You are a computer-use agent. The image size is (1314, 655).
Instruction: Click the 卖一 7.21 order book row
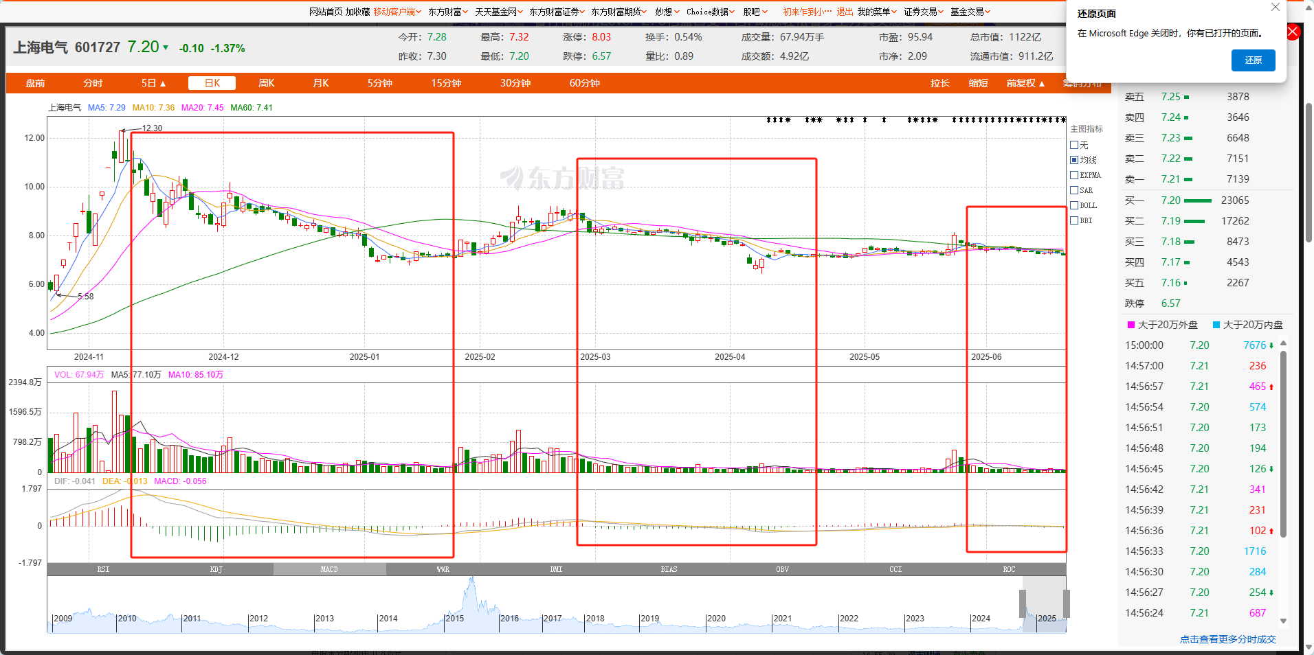[x=1206, y=179]
